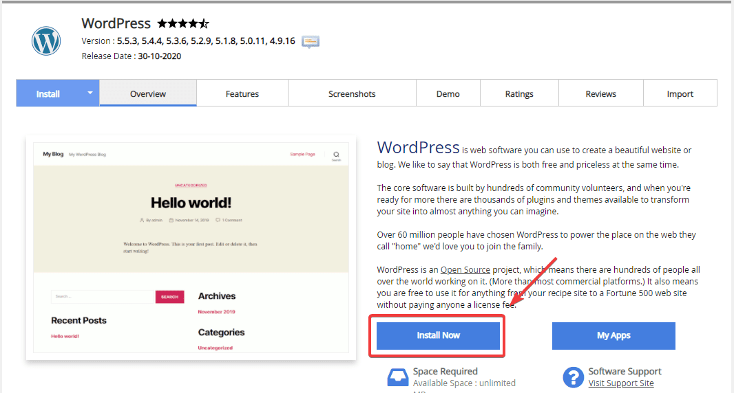
Task: Select the Install tab
Action: click(x=48, y=94)
